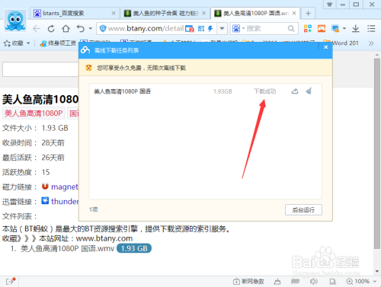Screen dimensions: 381x287
Task: Open the Word 201 bookmark
Action: point(341,43)
